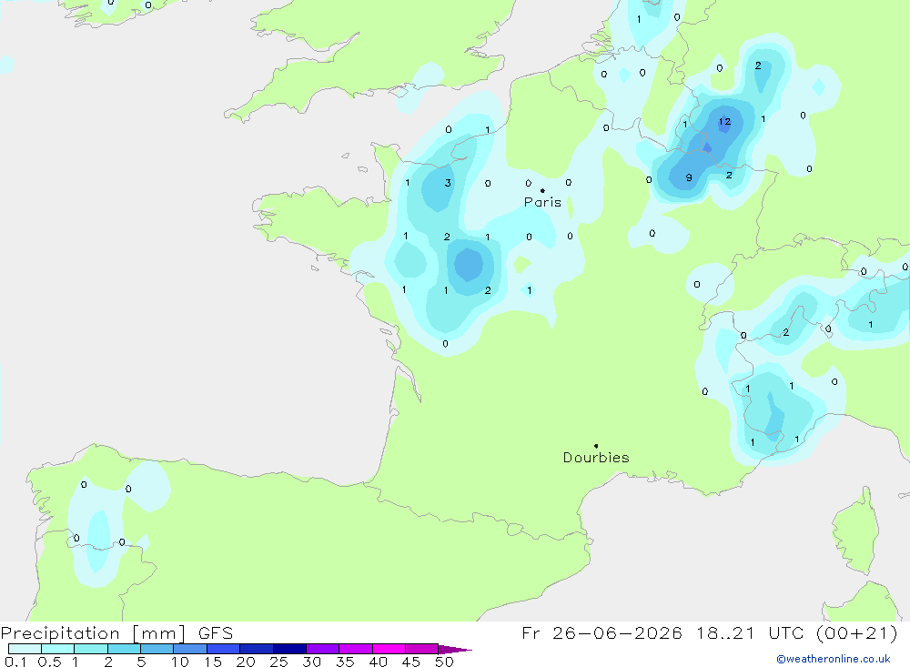Pick the legend swatch between 10 and 15
Screen dimensions: 910x667
pos(190,649)
